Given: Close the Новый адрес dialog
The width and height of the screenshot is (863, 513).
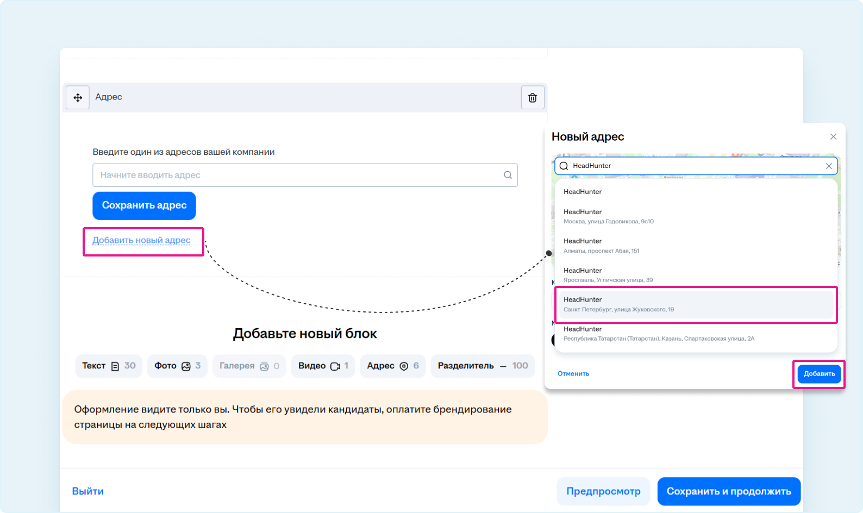Looking at the screenshot, I should (833, 137).
